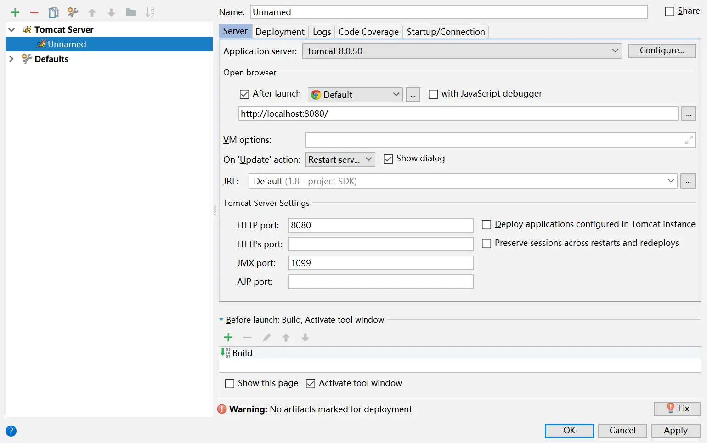This screenshot has width=707, height=443.
Task: Enable Preserve sessions across restarts and redeploys
Action: [486, 244]
